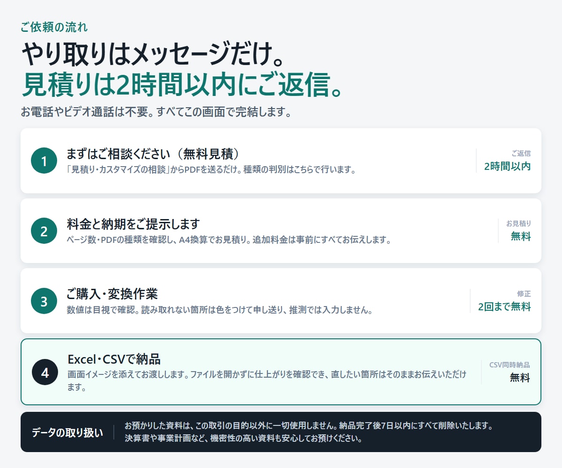Viewport: 562px width, 468px height.
Task: Select the 'Excel・CSVで納品' step title
Action: [114, 359]
